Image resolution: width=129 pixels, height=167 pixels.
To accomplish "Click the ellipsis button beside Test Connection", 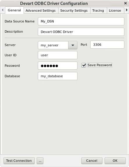I will (x=40, y=161).
